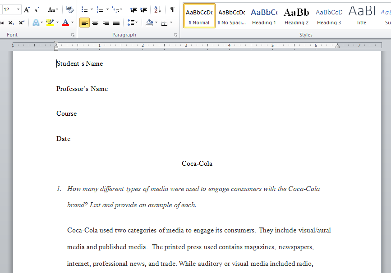Screen dimensions: 391x273
Task: Open the bullet library dropdown arrow
Action: click(92, 10)
